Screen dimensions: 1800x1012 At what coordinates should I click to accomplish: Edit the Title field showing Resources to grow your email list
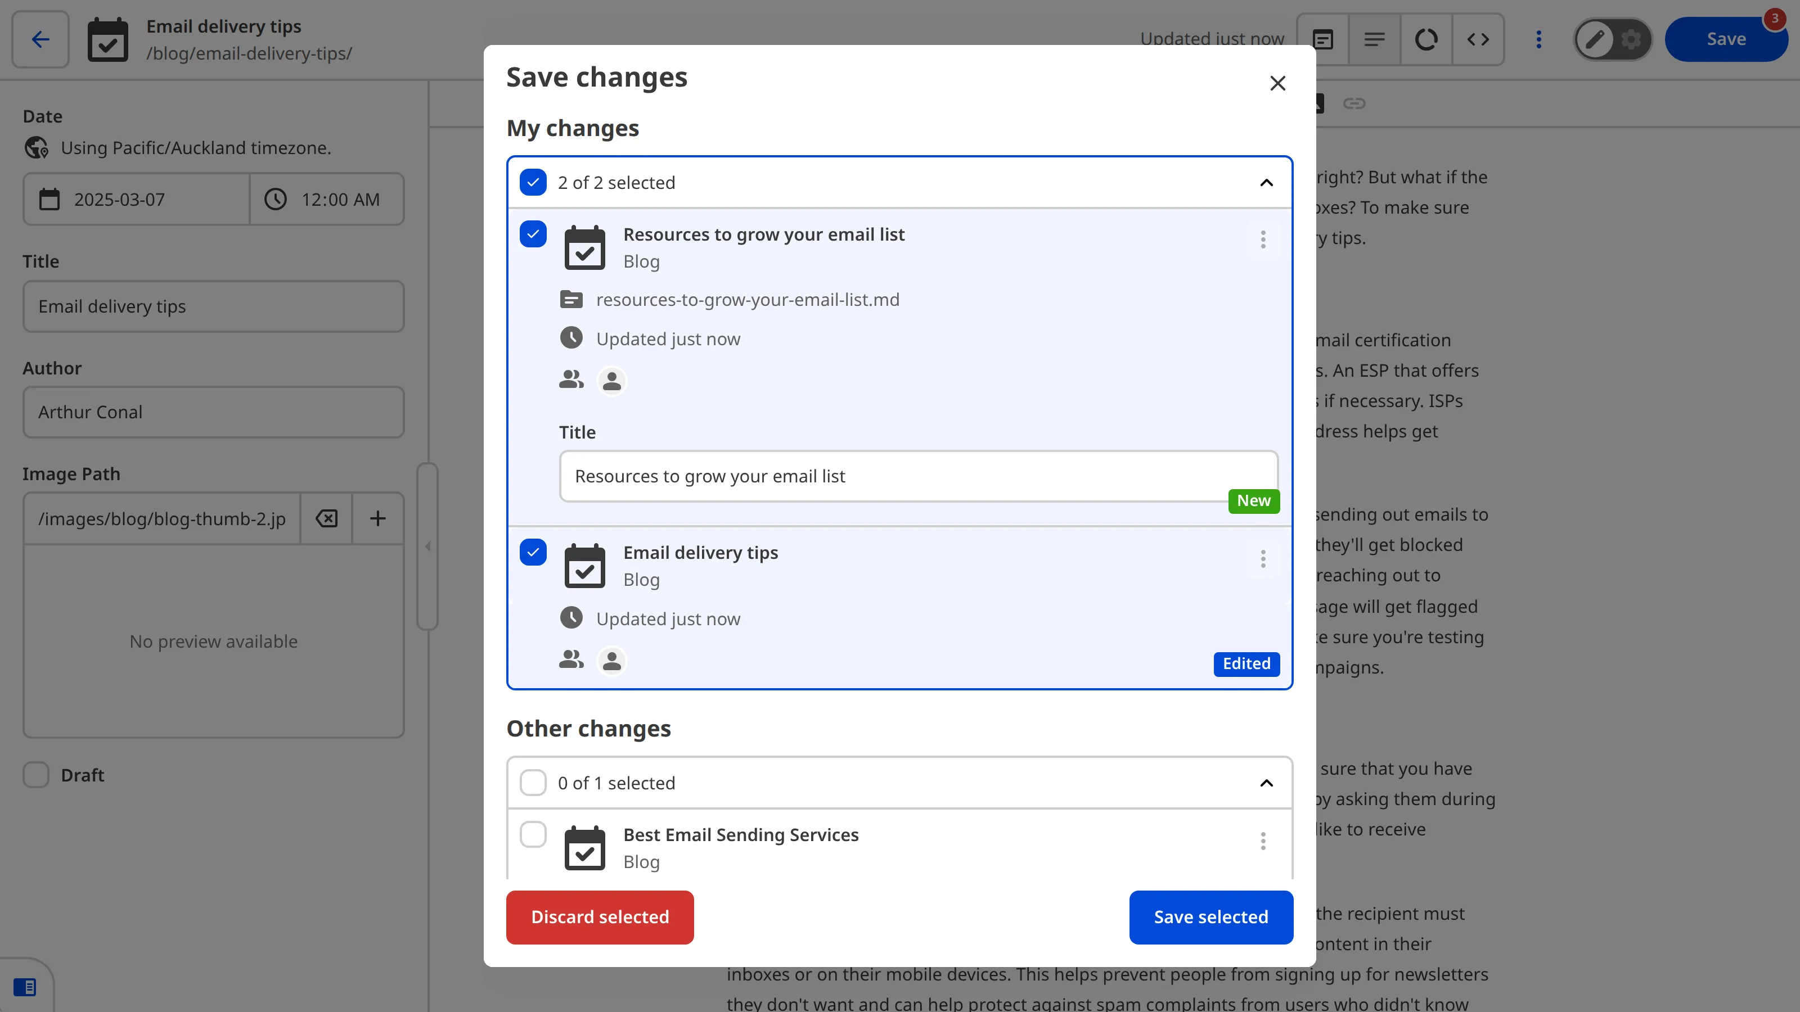pos(918,476)
